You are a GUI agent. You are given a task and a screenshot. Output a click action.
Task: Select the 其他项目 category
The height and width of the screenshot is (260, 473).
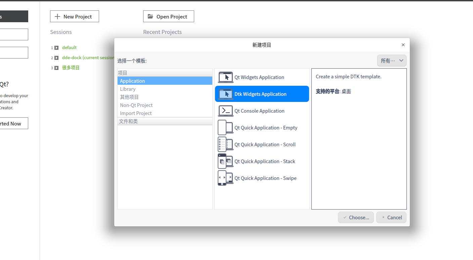pos(165,97)
